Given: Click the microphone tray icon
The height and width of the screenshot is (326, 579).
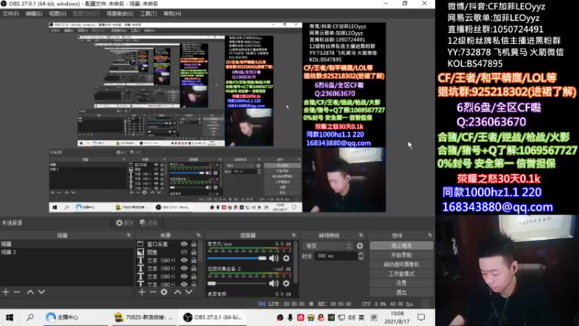Looking at the screenshot, I should (290, 317).
